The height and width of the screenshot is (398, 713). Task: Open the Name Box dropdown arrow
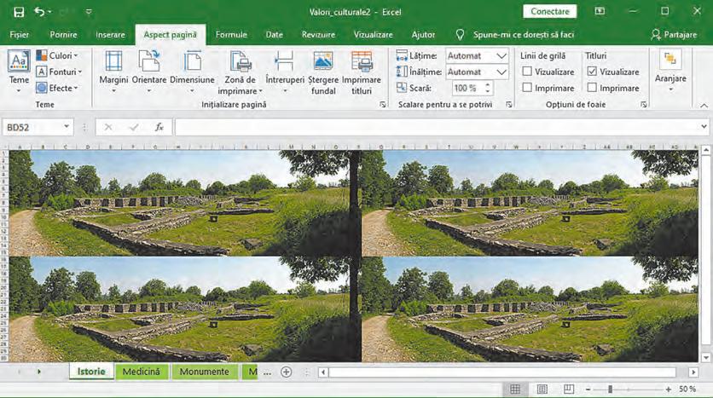pyautogui.click(x=67, y=127)
